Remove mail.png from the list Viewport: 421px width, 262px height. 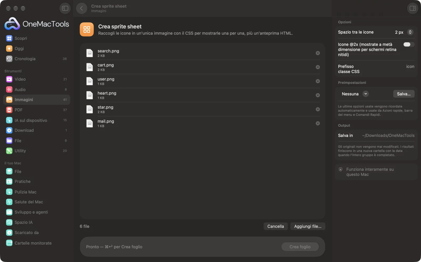tap(318, 123)
